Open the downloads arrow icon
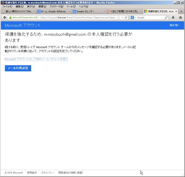 173,18
